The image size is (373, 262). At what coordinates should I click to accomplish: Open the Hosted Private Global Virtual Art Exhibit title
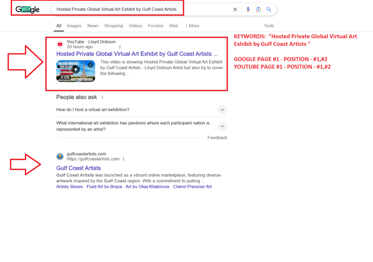(137, 54)
